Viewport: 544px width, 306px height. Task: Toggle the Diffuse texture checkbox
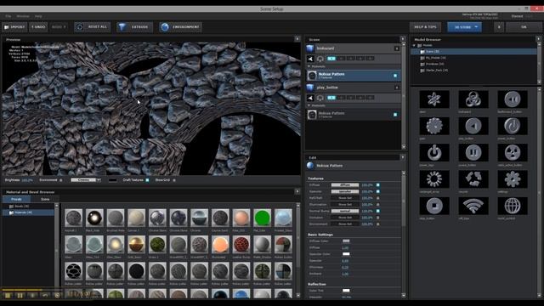[377, 185]
